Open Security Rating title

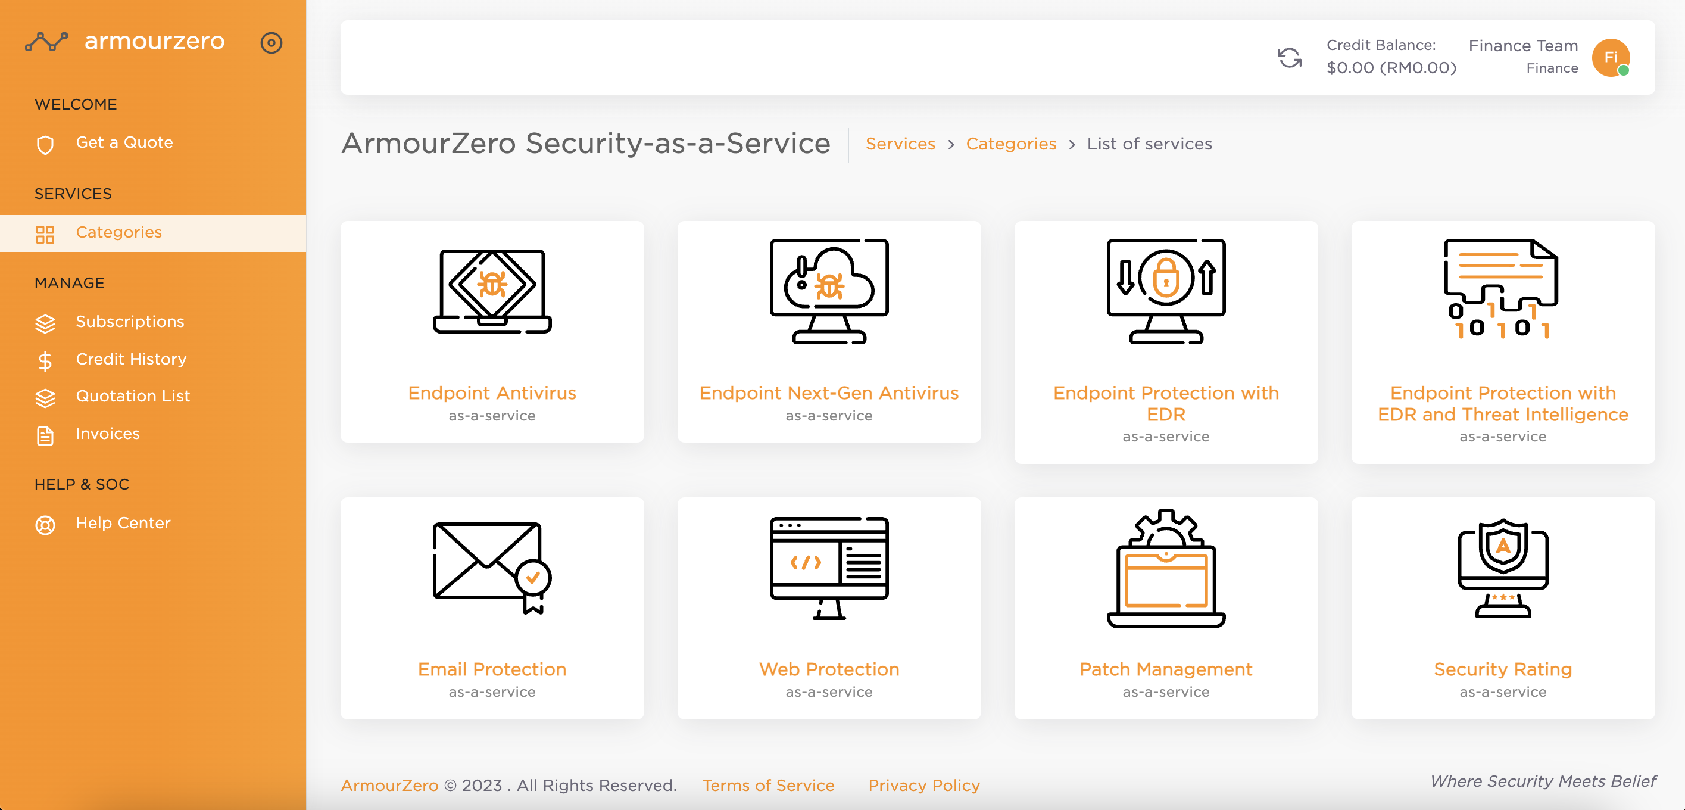point(1502,669)
